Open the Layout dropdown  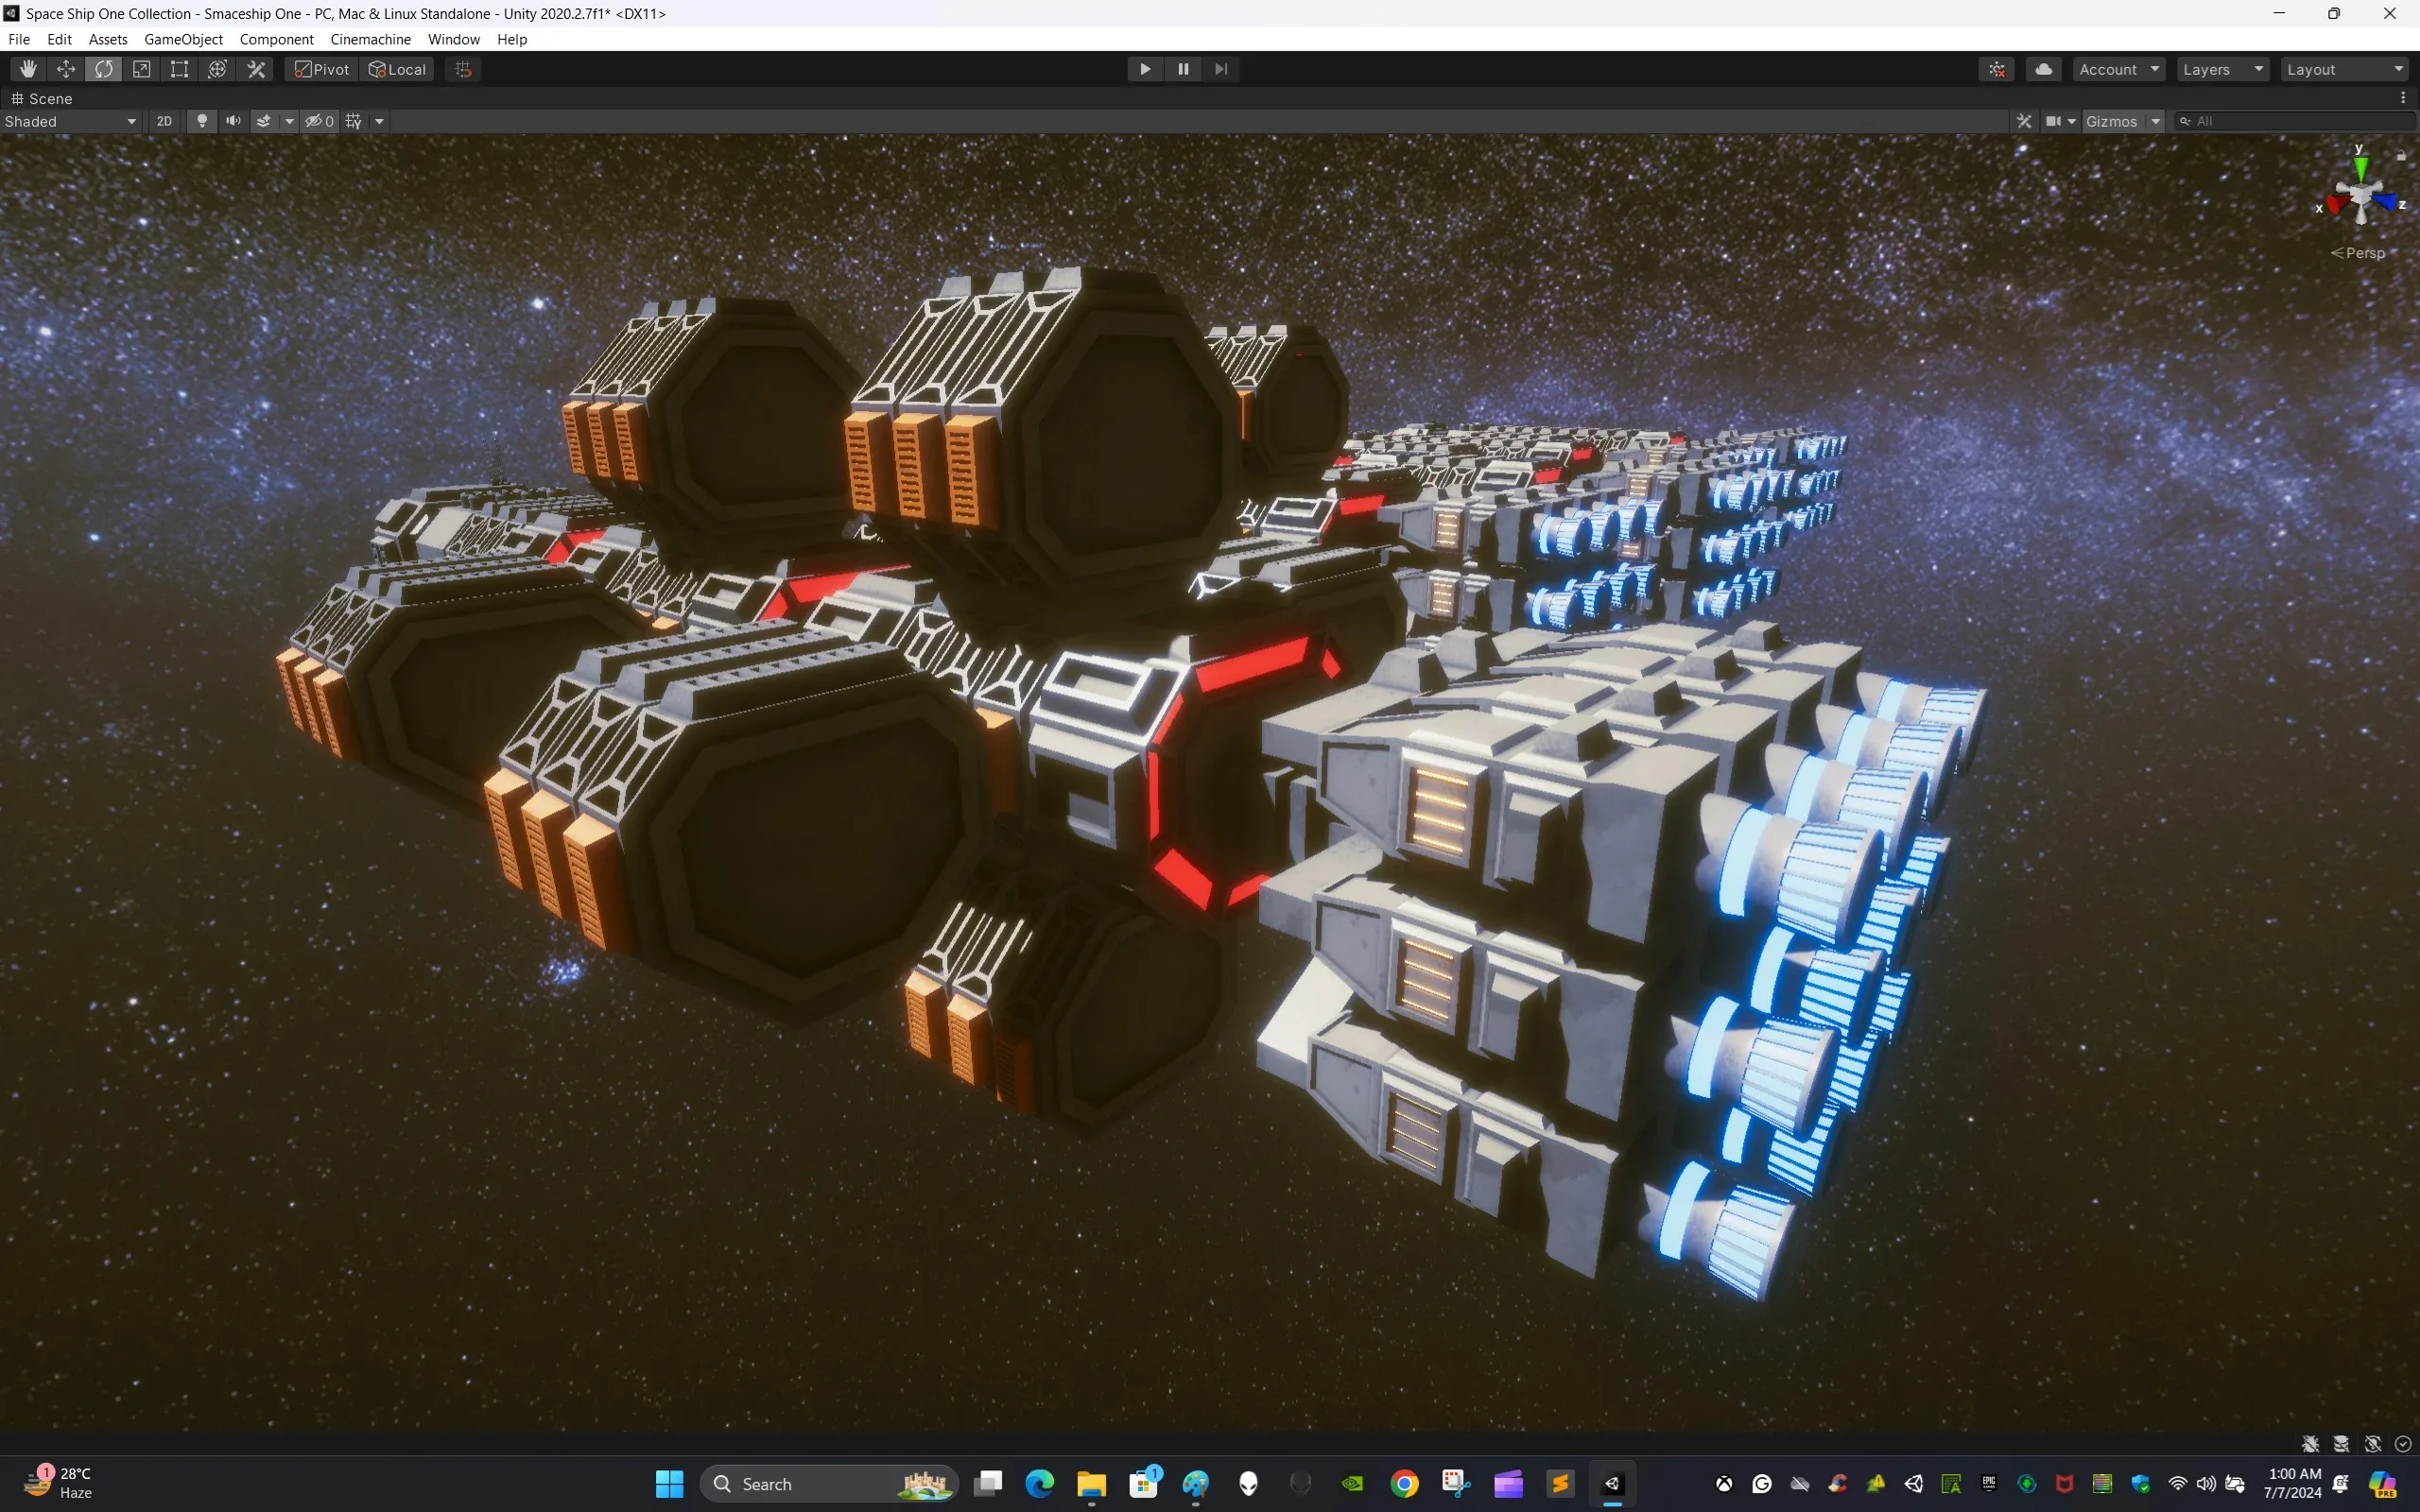click(2344, 68)
